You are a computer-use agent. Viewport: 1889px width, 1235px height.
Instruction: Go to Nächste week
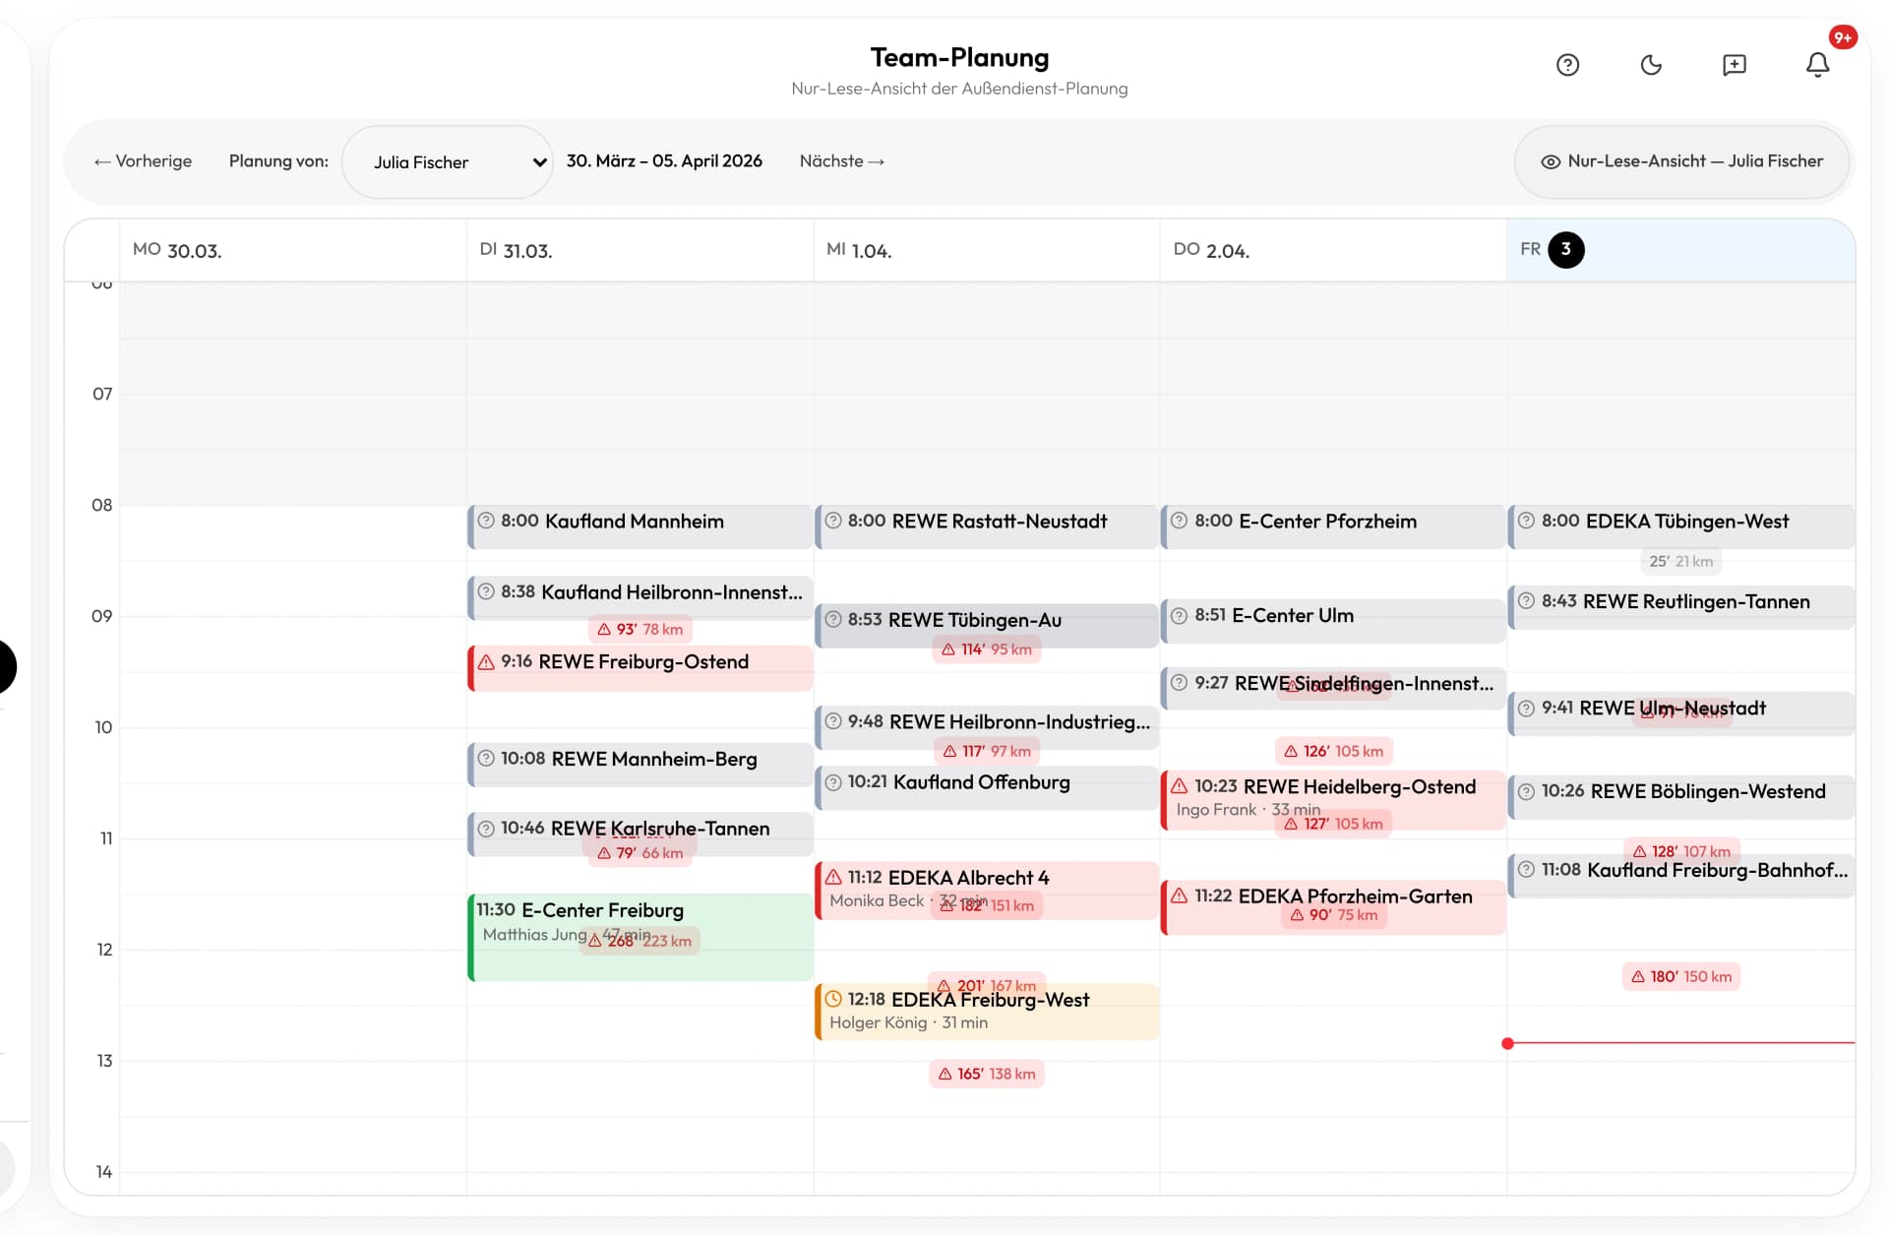pyautogui.click(x=841, y=161)
